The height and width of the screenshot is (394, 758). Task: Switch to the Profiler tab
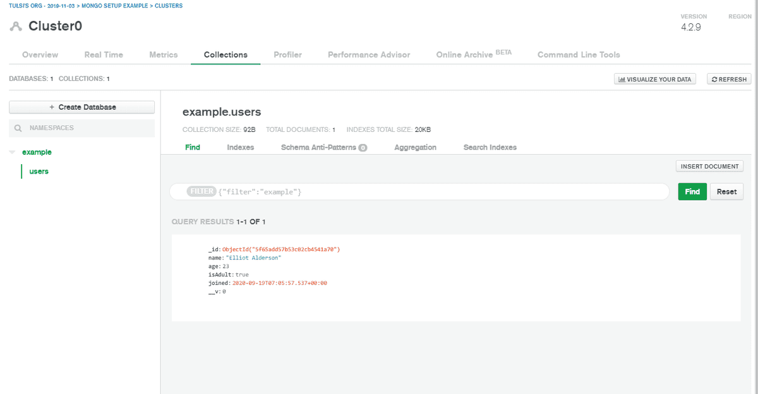[x=287, y=54]
